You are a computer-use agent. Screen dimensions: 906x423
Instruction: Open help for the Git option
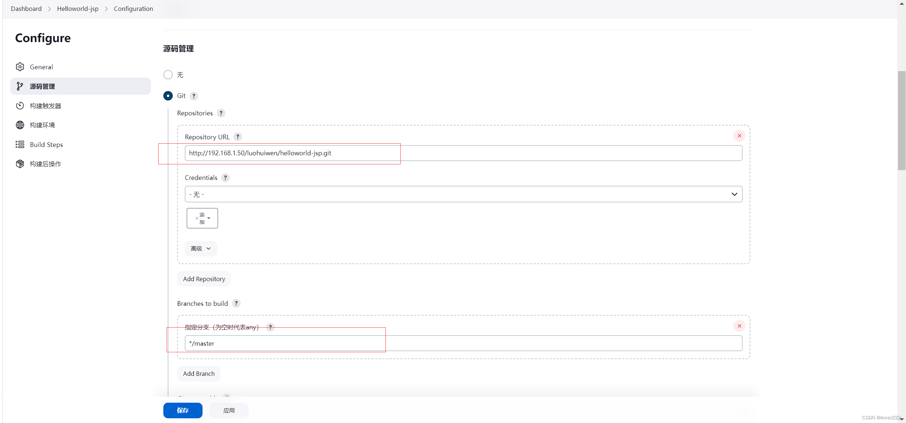(x=194, y=96)
